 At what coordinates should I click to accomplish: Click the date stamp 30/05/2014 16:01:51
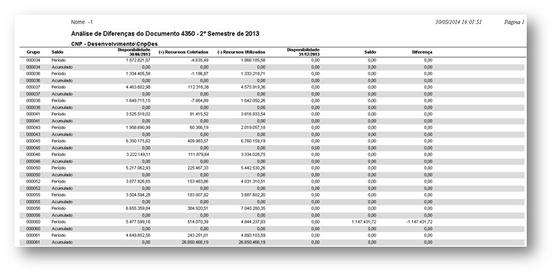458,22
